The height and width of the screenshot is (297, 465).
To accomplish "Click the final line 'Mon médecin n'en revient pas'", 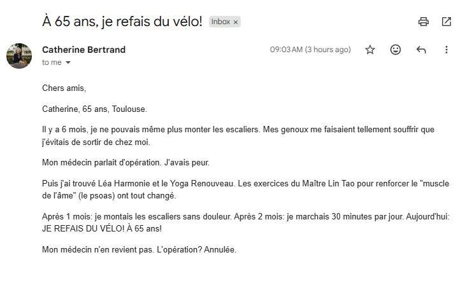I will (139, 249).
